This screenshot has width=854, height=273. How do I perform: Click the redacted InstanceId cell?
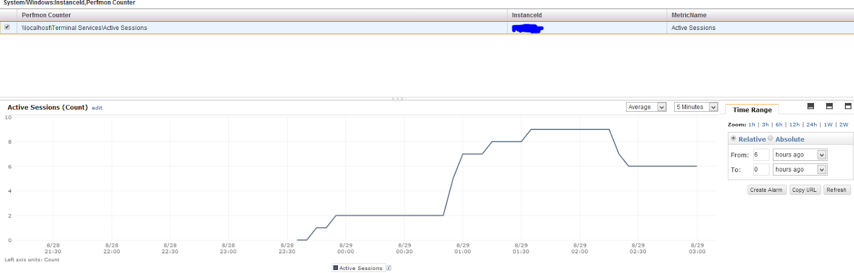point(587,28)
